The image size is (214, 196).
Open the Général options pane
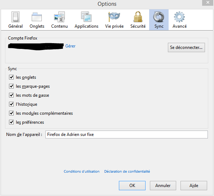(15, 20)
